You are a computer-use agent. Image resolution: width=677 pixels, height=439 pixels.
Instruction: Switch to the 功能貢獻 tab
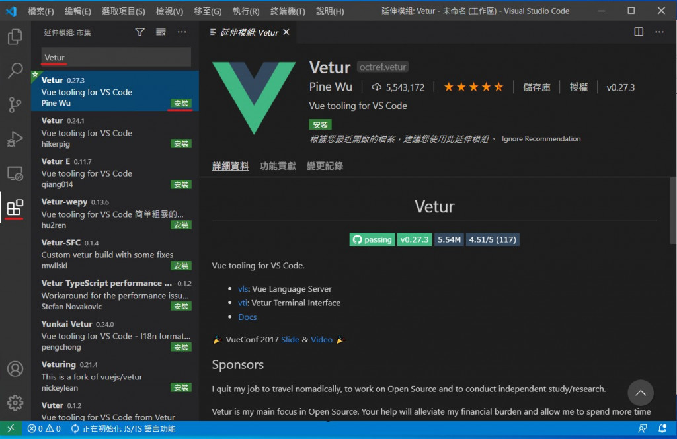(x=278, y=166)
